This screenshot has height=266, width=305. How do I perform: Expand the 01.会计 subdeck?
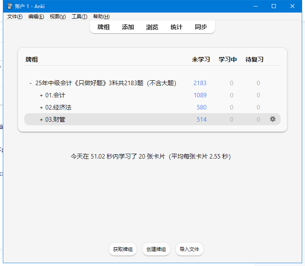pyautogui.click(x=41, y=95)
